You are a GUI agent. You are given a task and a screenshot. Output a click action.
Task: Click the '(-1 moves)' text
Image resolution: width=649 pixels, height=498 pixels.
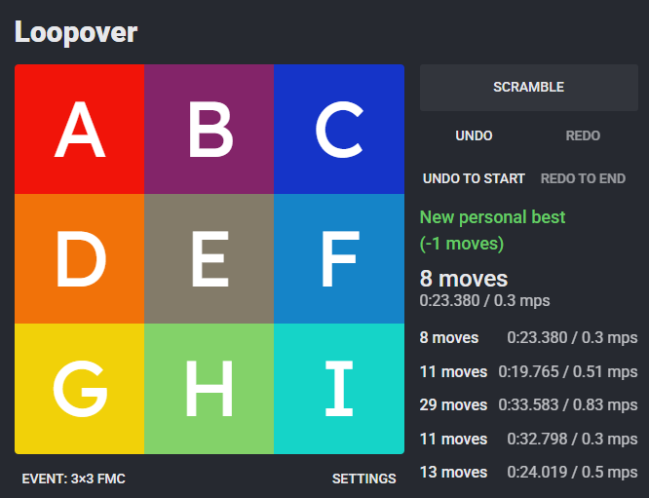click(462, 244)
